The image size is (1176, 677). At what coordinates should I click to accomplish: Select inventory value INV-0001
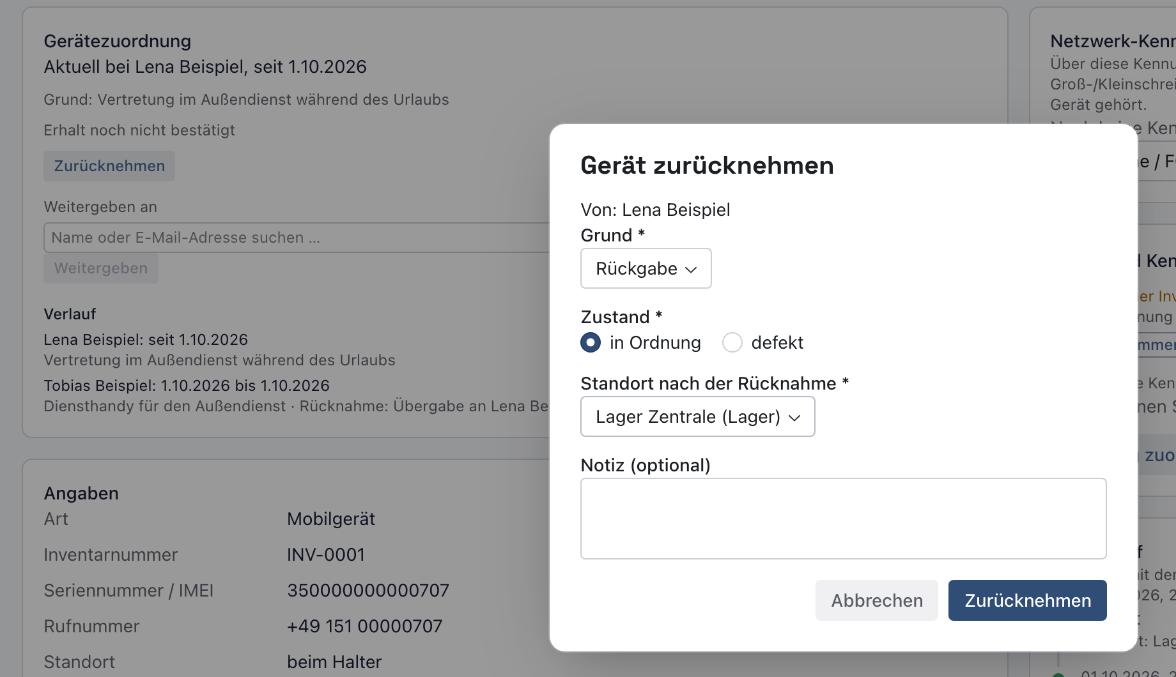click(x=326, y=554)
